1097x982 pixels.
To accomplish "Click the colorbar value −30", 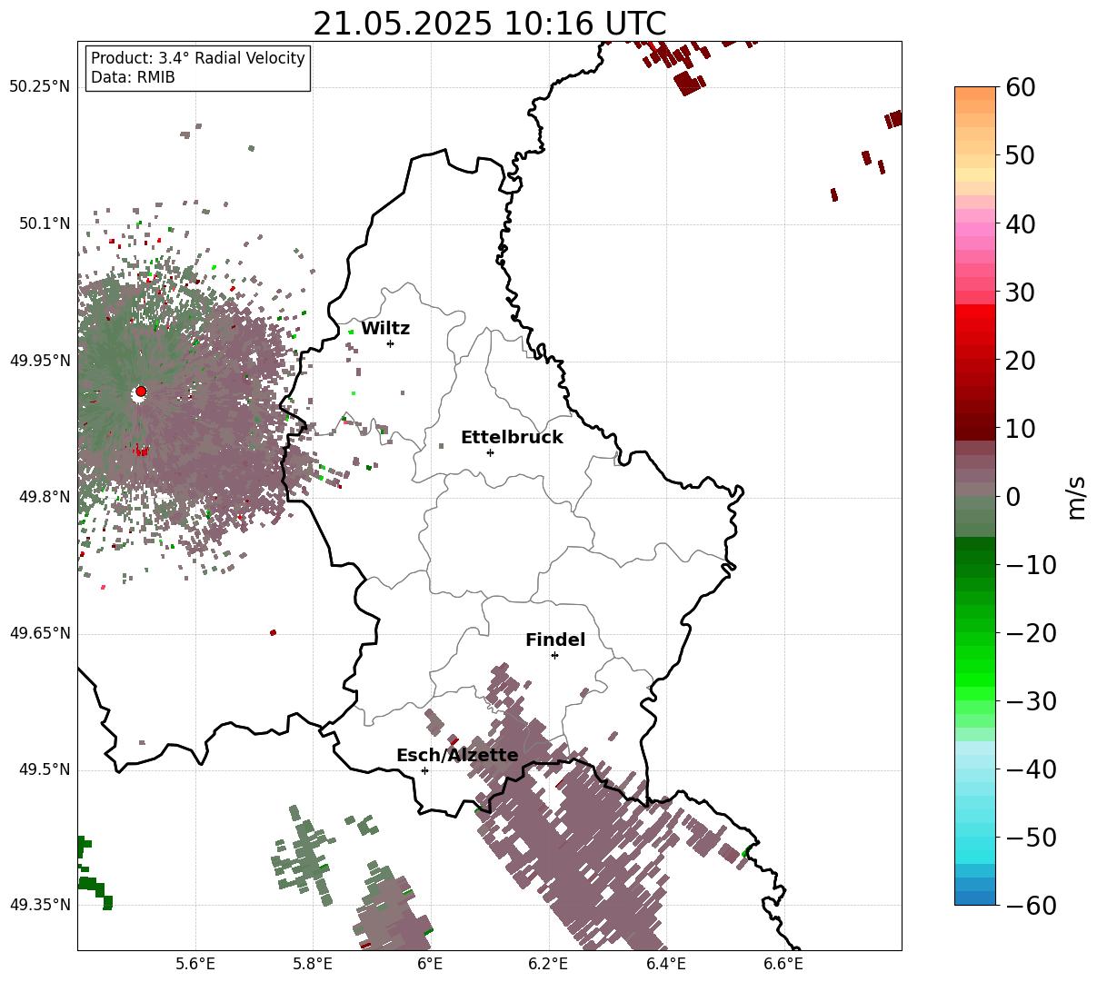I will tap(1031, 701).
